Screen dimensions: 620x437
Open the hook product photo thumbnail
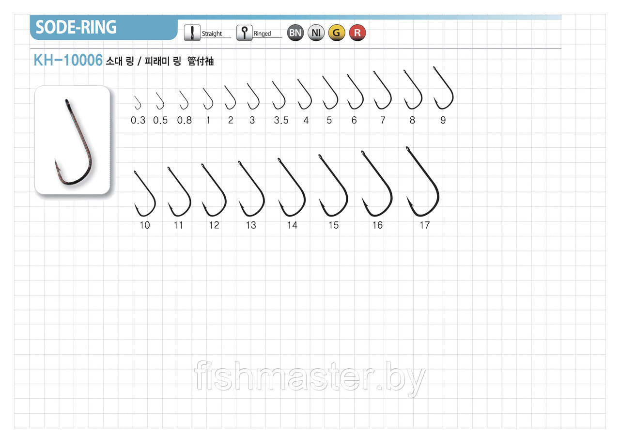tap(73, 140)
